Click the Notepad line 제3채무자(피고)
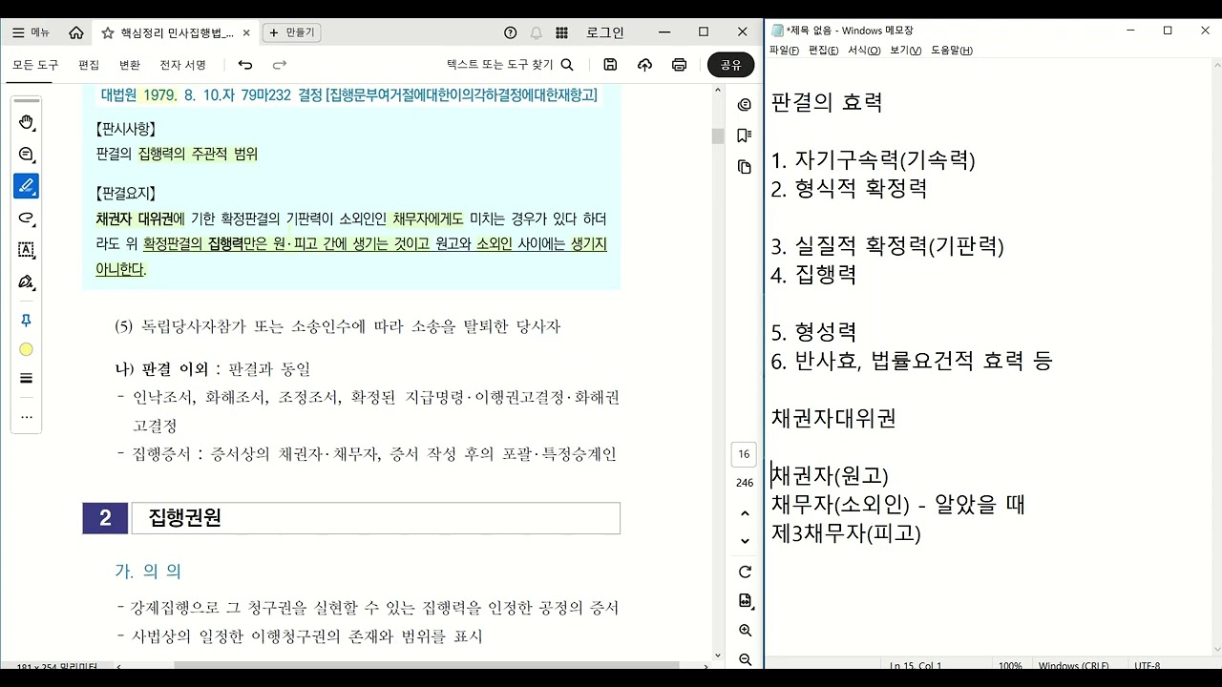The width and height of the screenshot is (1222, 687). coord(846,532)
